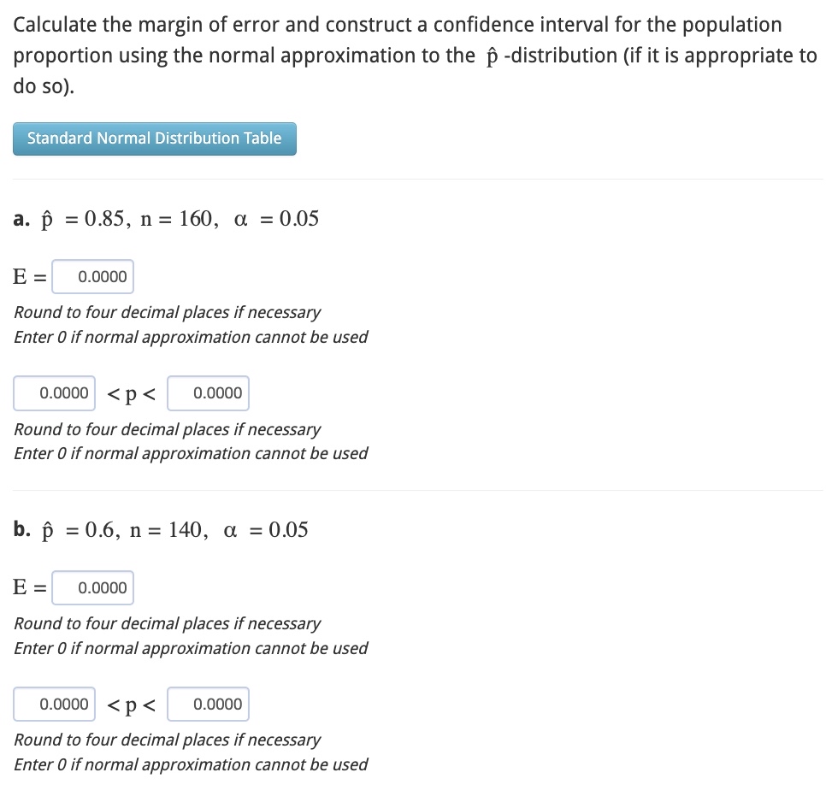826x802 pixels.
Task: Select the upper bound field for part b's interval
Action: 208,704
